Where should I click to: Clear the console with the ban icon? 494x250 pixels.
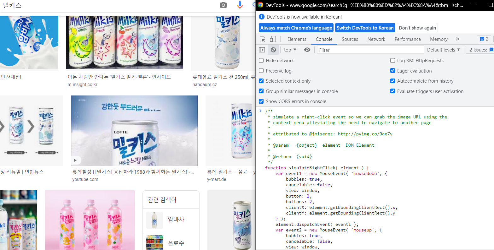[x=273, y=50]
